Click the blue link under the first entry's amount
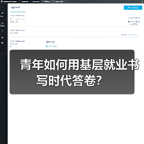Screen dimensions: 144x144 click(133, 24)
